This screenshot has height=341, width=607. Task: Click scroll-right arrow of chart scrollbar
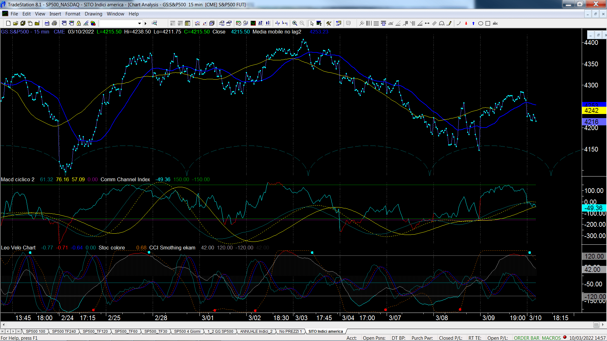pos(603,325)
